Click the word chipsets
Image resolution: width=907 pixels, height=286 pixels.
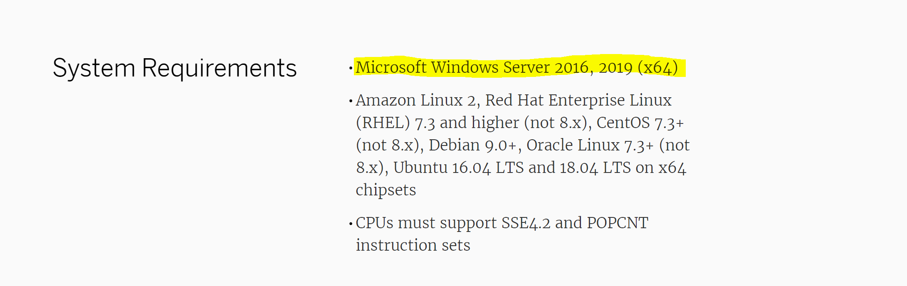pos(386,190)
